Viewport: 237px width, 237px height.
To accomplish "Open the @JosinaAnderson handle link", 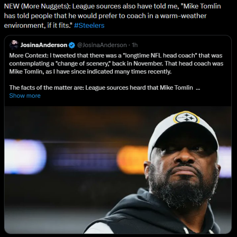I will pos(102,45).
